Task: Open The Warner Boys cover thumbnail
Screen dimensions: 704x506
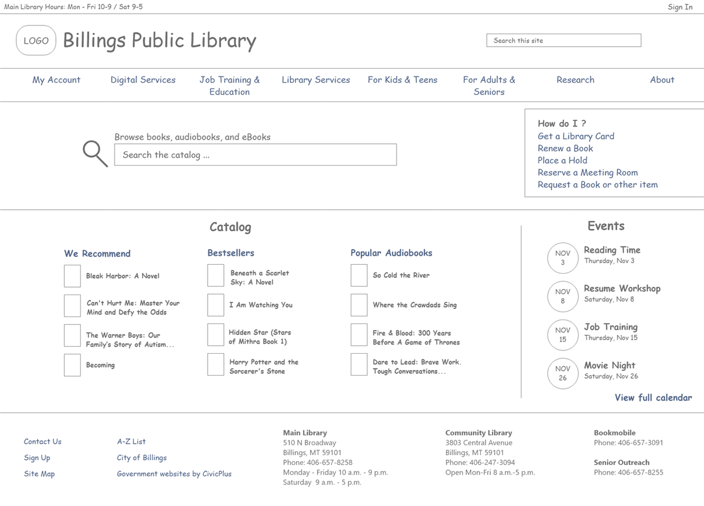Action: click(72, 336)
